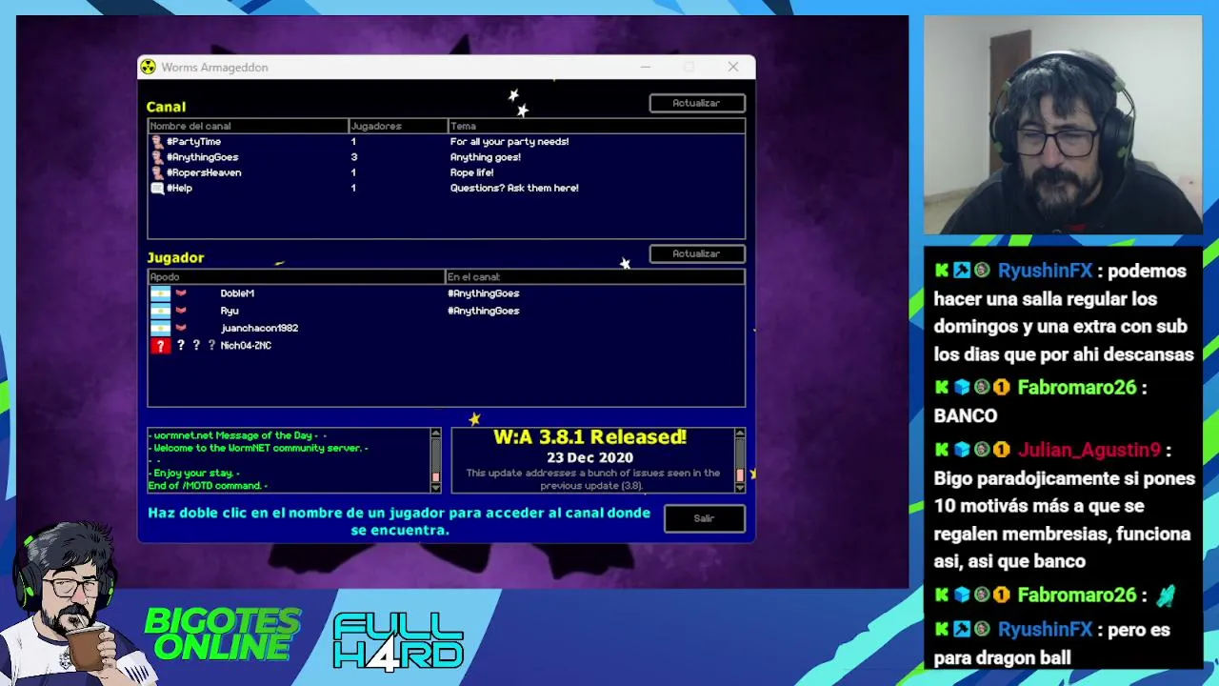1219x686 pixels.
Task: Click the worm icon beside #AnythingGoes
Action: coord(157,157)
